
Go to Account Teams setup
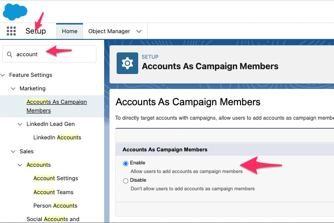click(53, 192)
